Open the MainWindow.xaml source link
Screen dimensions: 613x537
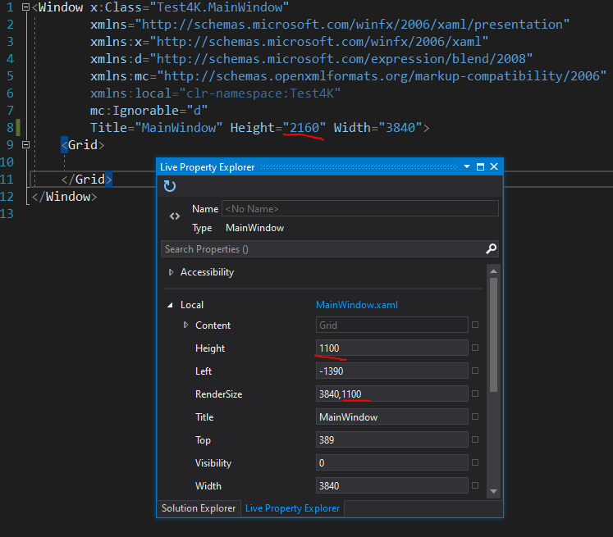pyautogui.click(x=356, y=305)
